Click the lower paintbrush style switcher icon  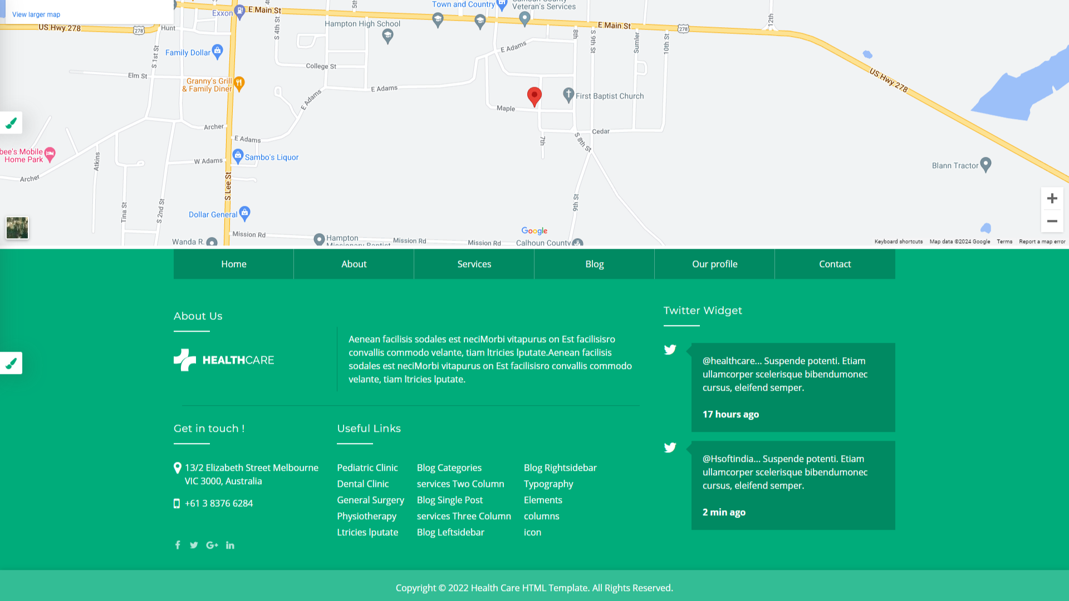11,363
